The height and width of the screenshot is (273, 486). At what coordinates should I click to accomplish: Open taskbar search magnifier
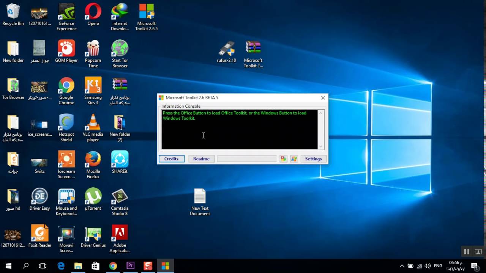[25, 266]
